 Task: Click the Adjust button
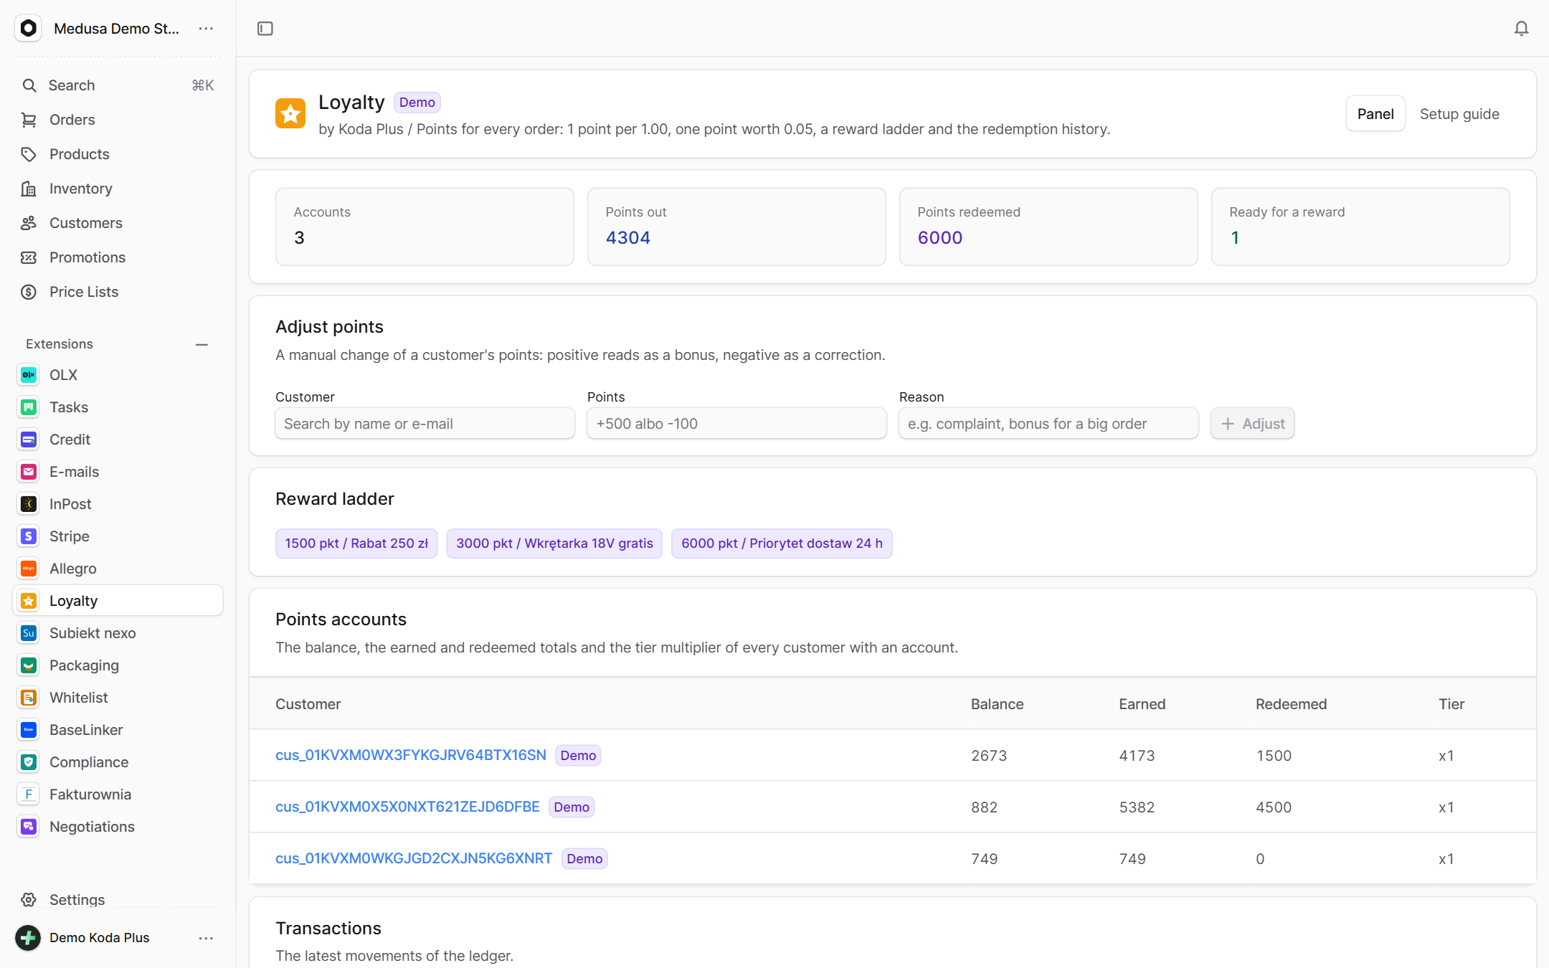point(1253,424)
